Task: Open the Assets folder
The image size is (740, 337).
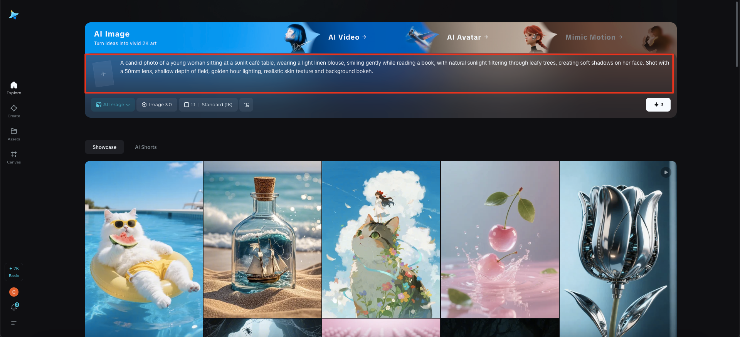Action: [14, 134]
